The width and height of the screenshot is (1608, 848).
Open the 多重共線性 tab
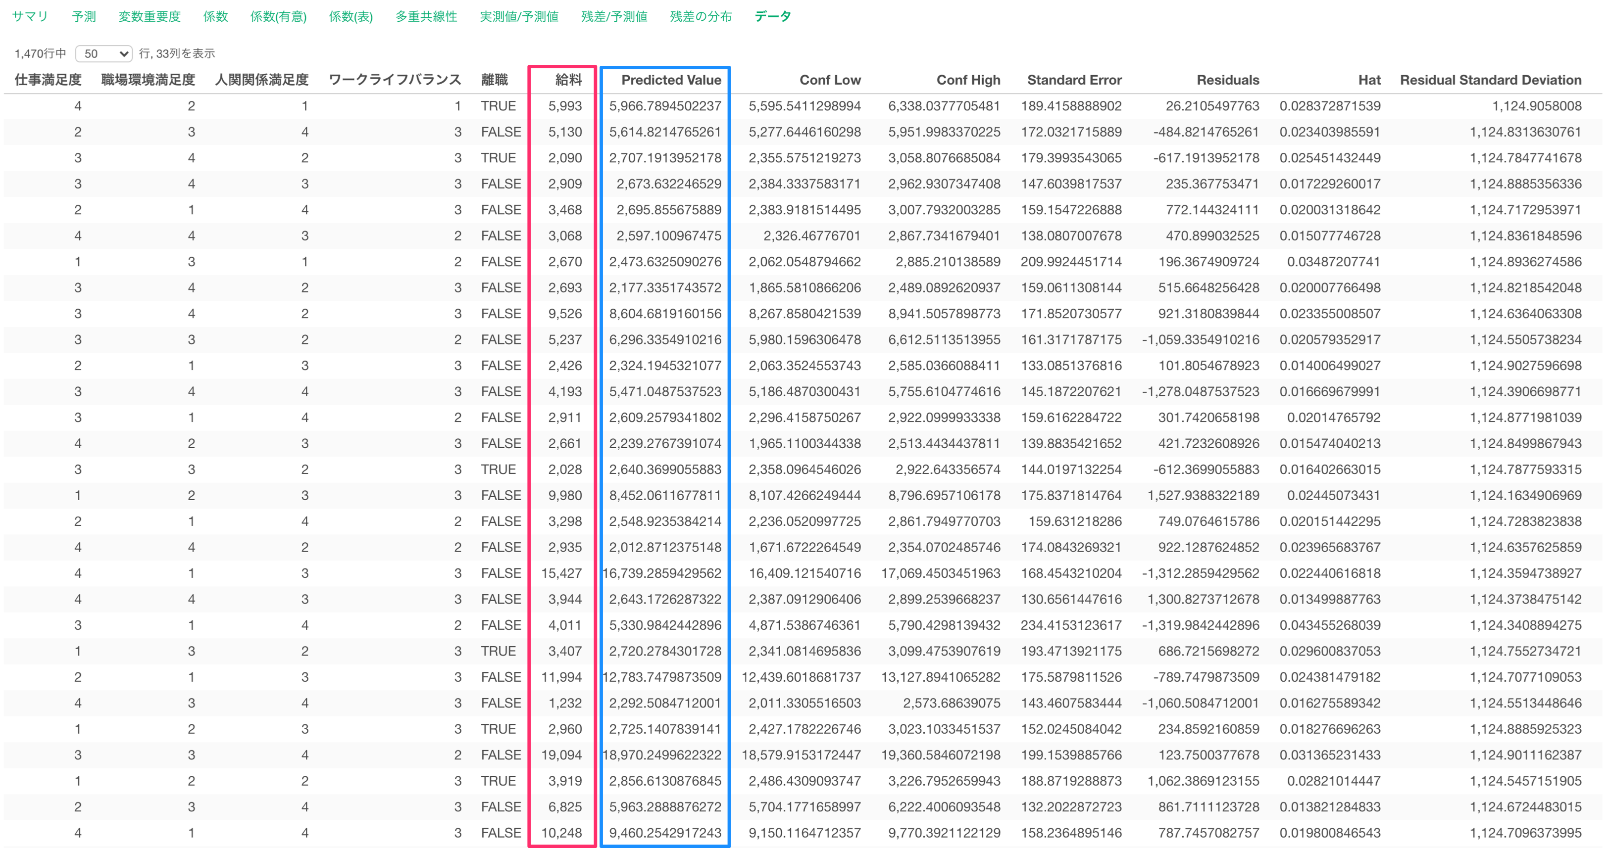coord(426,17)
